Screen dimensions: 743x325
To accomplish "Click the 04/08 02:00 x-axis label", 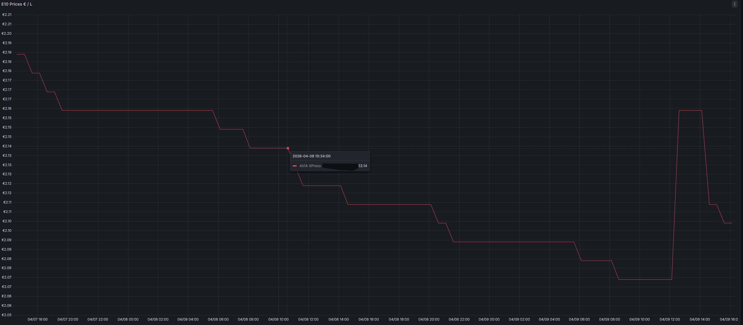I will pyautogui.click(x=158, y=319).
